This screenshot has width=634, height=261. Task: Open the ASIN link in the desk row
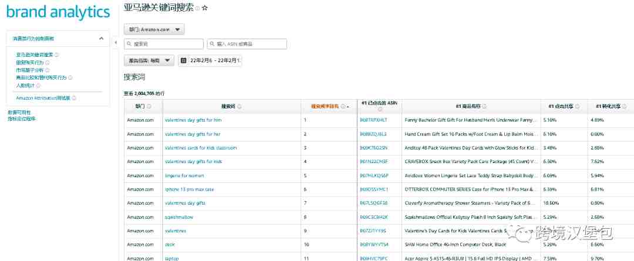(x=374, y=245)
